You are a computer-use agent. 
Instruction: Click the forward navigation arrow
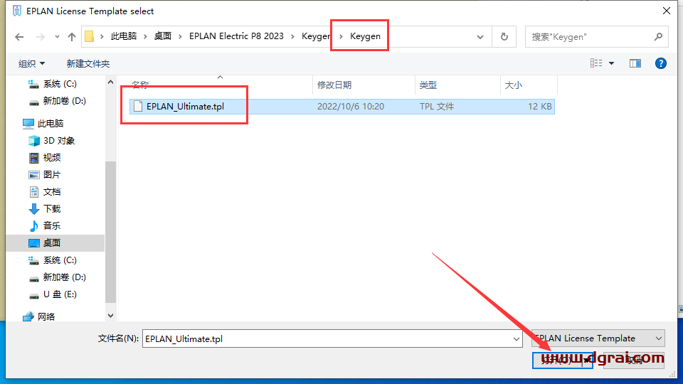point(40,37)
